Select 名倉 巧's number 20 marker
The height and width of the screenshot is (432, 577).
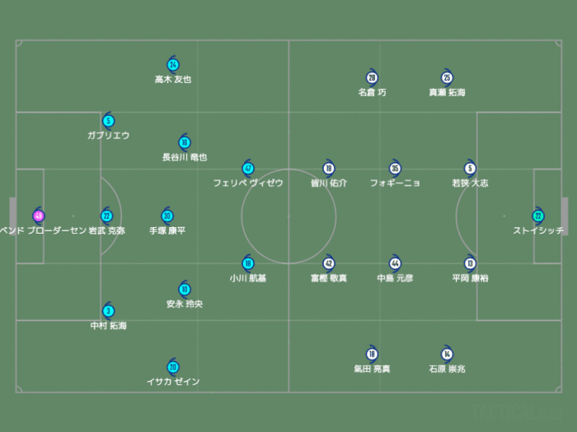point(372,78)
